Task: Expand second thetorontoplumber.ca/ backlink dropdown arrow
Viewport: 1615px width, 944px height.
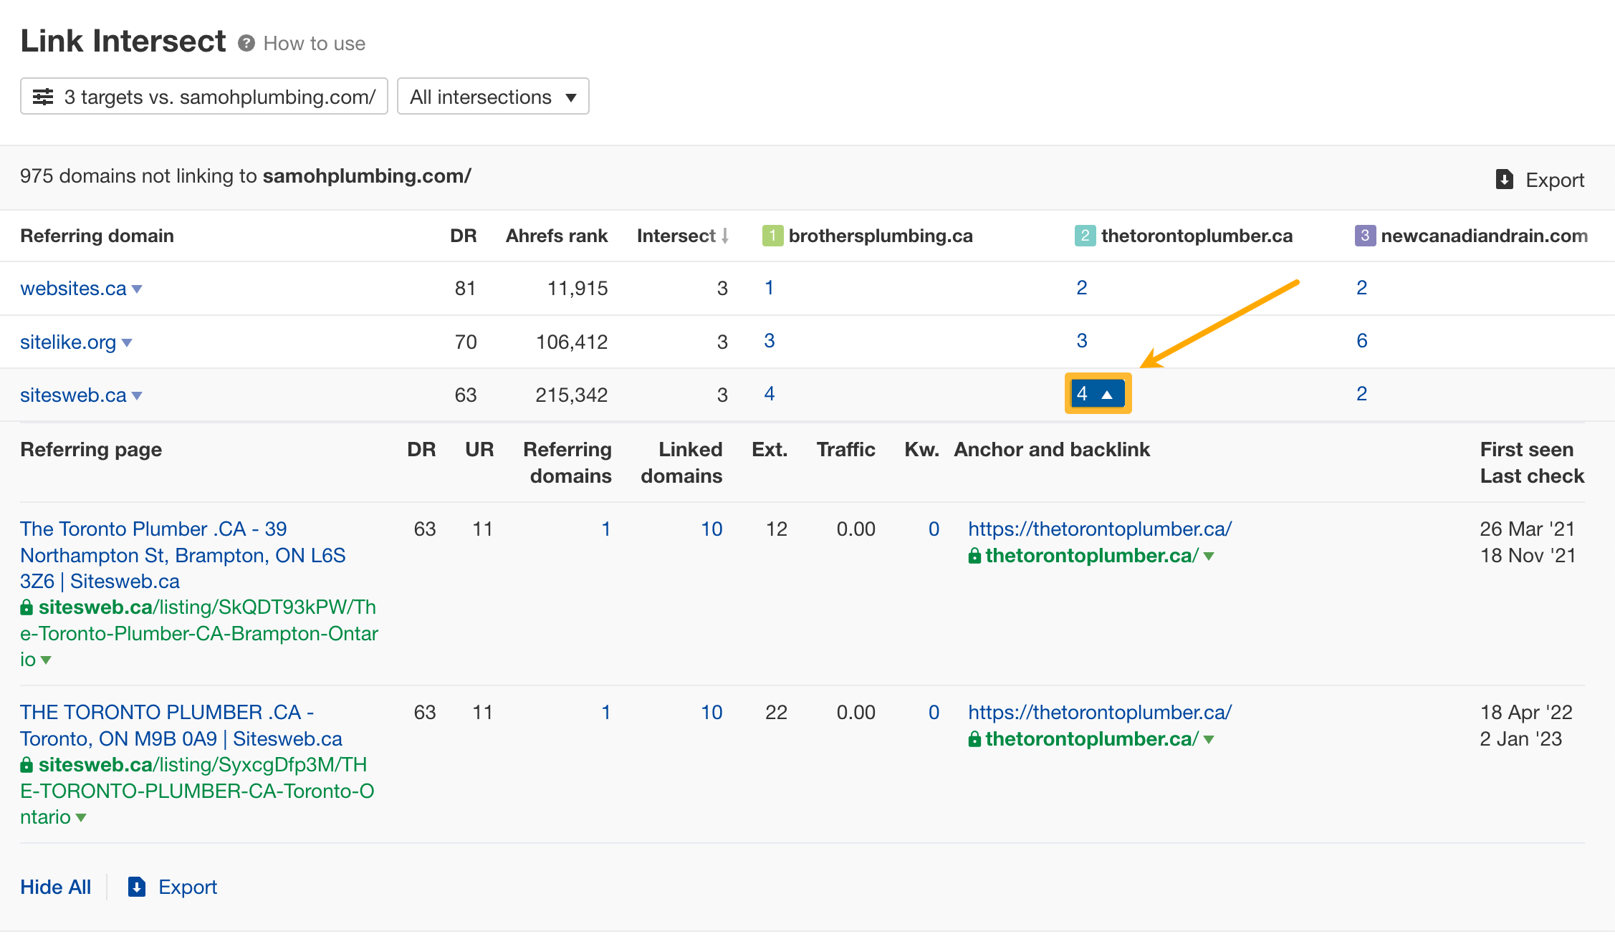Action: (1209, 740)
